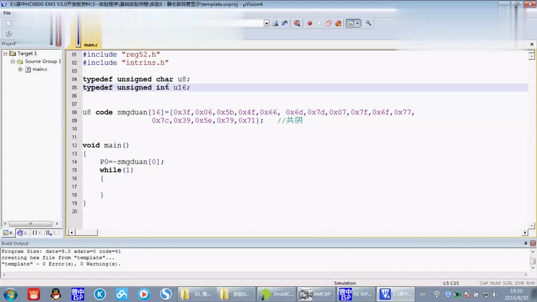Click the editor horizontal scroll-left arrow
The image size is (537, 302).
[x=71, y=232]
